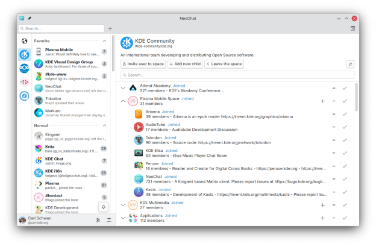
Task: Expand the KDE Multimedia space
Action: click(x=123, y=205)
